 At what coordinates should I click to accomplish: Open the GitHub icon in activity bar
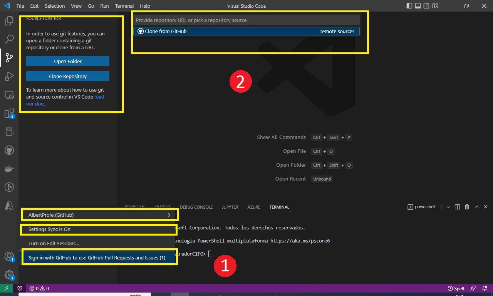tap(9, 150)
